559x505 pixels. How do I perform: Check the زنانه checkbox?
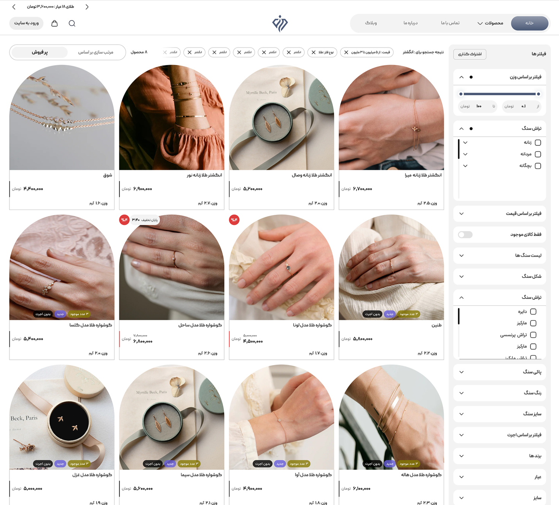pyautogui.click(x=538, y=143)
